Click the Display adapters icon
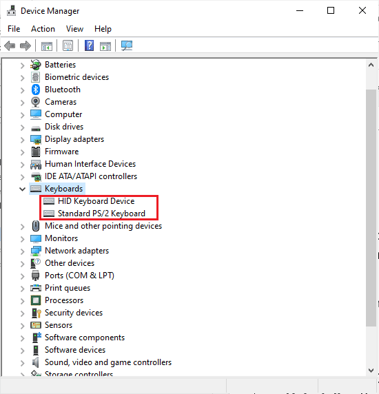This screenshot has width=379, height=394. coord(36,139)
